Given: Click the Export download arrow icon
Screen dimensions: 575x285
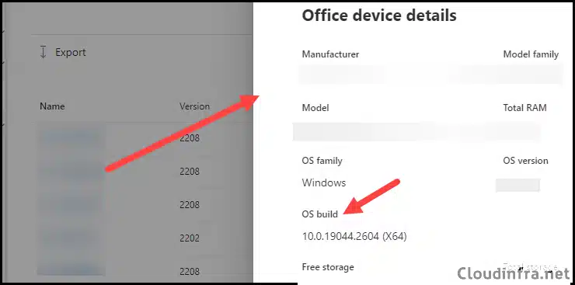Looking at the screenshot, I should coord(43,52).
